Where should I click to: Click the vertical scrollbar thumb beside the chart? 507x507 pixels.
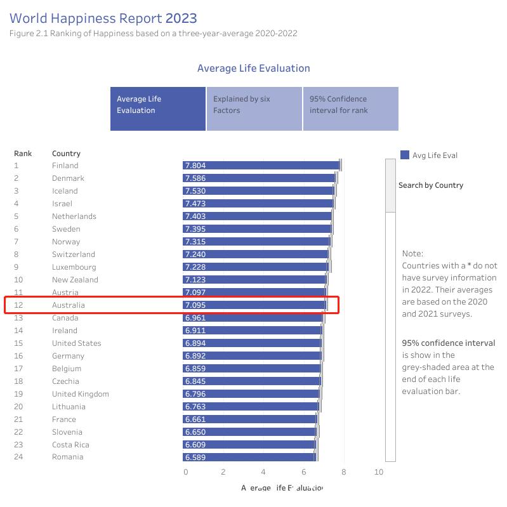coord(390,185)
